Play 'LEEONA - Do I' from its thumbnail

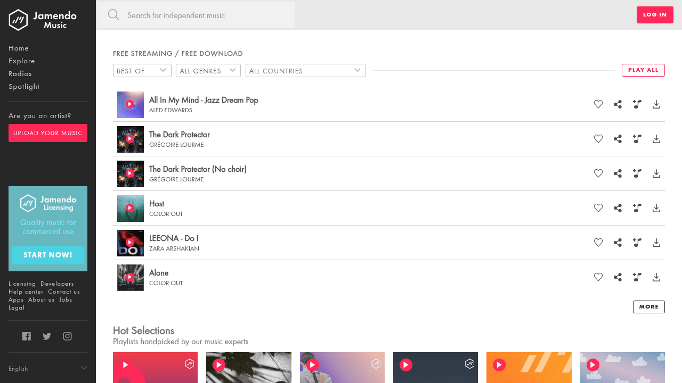click(131, 243)
